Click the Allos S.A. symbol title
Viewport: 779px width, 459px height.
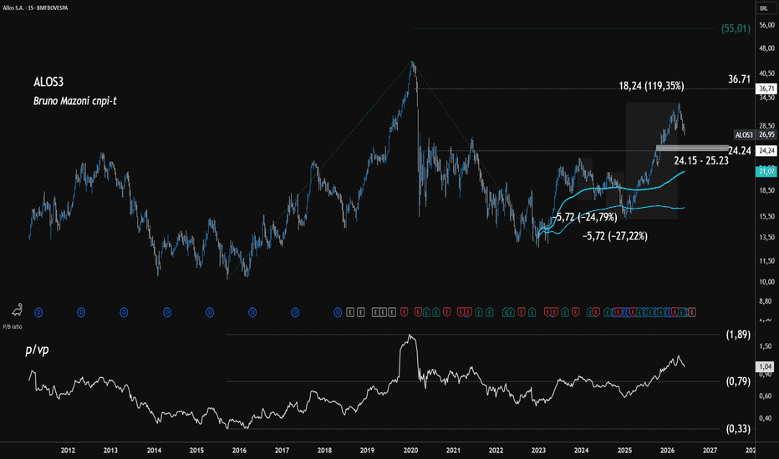(35, 8)
